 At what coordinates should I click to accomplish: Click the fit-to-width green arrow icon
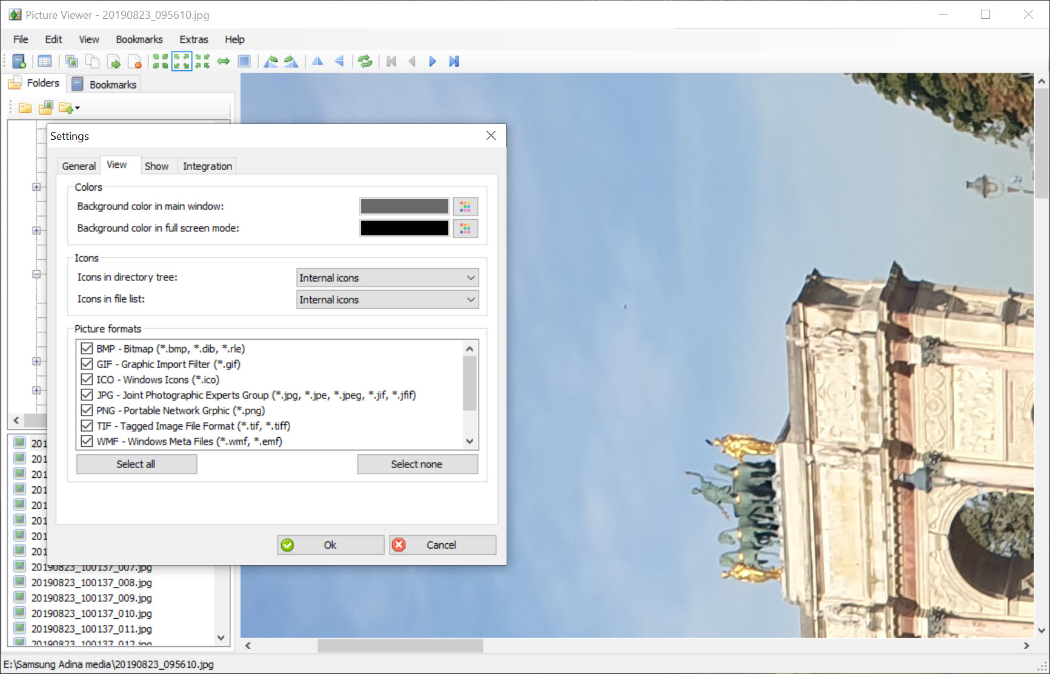tap(224, 61)
